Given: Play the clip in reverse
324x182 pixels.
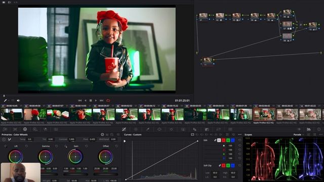Looking at the screenshot, I should point(86,101).
